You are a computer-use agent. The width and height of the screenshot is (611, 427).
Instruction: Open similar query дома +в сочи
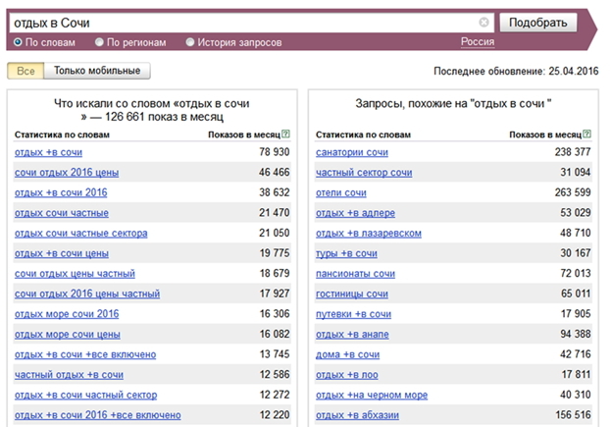click(347, 354)
